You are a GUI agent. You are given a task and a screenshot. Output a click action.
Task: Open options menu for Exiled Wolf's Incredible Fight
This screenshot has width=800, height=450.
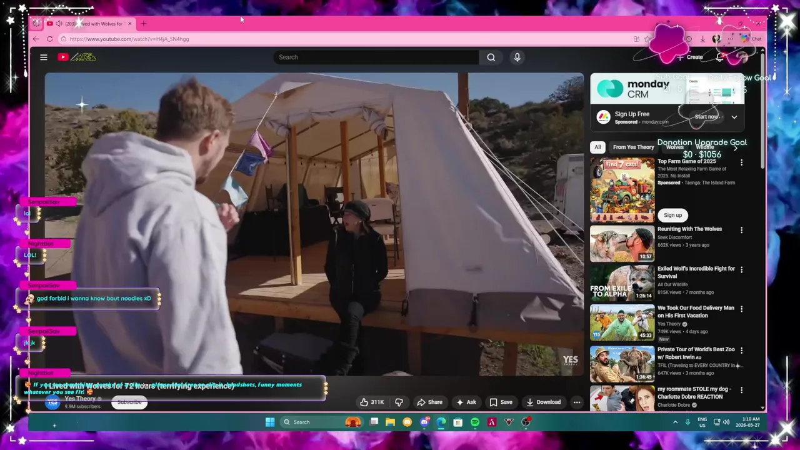741,269
